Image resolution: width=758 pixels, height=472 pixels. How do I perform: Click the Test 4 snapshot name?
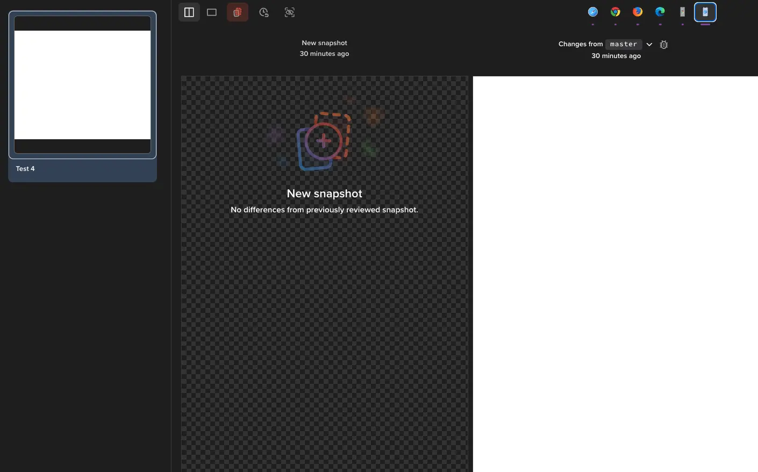[25, 169]
